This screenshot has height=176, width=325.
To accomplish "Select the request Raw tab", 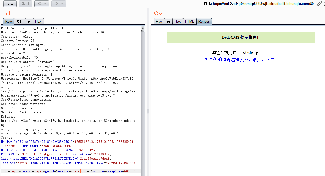I will pos(8,22).
